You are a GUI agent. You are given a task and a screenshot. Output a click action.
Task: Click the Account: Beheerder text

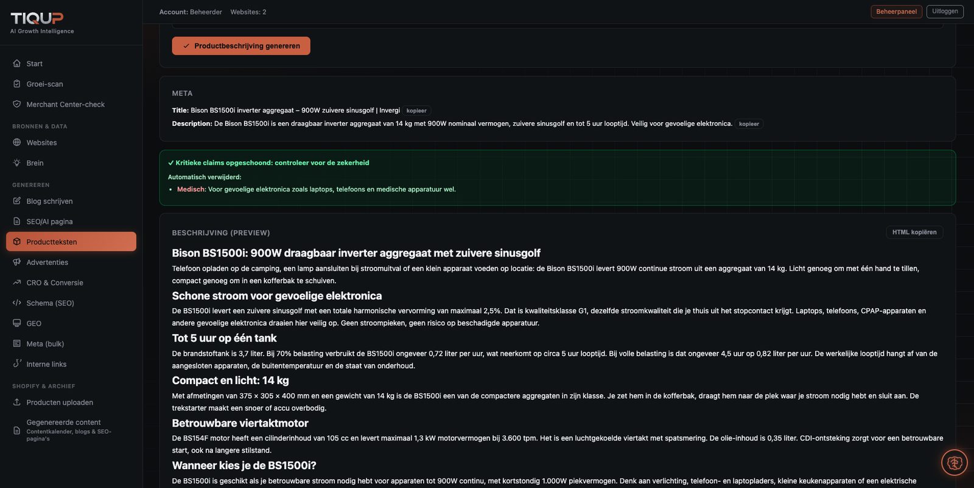point(191,12)
